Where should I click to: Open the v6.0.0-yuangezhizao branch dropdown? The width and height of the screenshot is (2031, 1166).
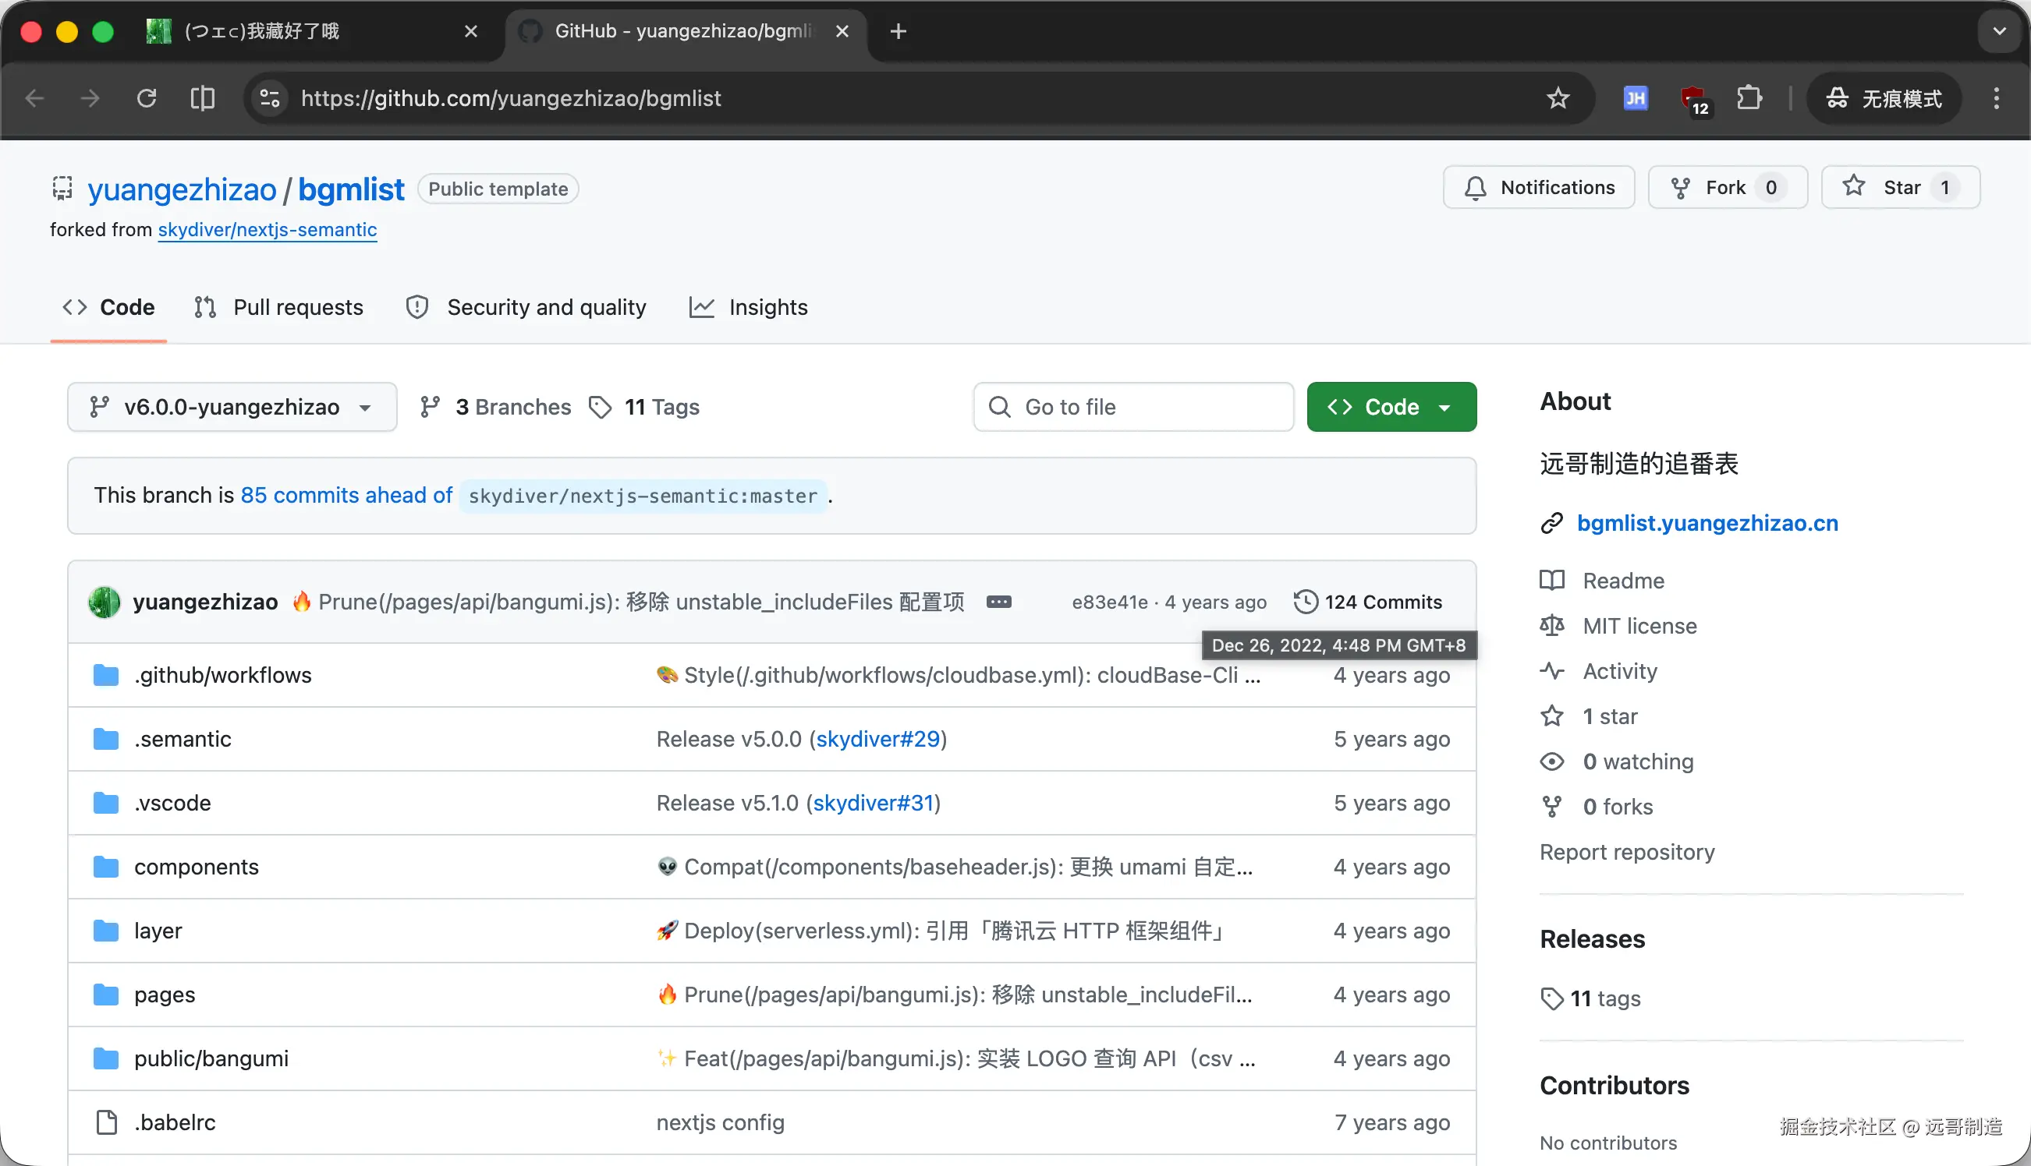[232, 407]
